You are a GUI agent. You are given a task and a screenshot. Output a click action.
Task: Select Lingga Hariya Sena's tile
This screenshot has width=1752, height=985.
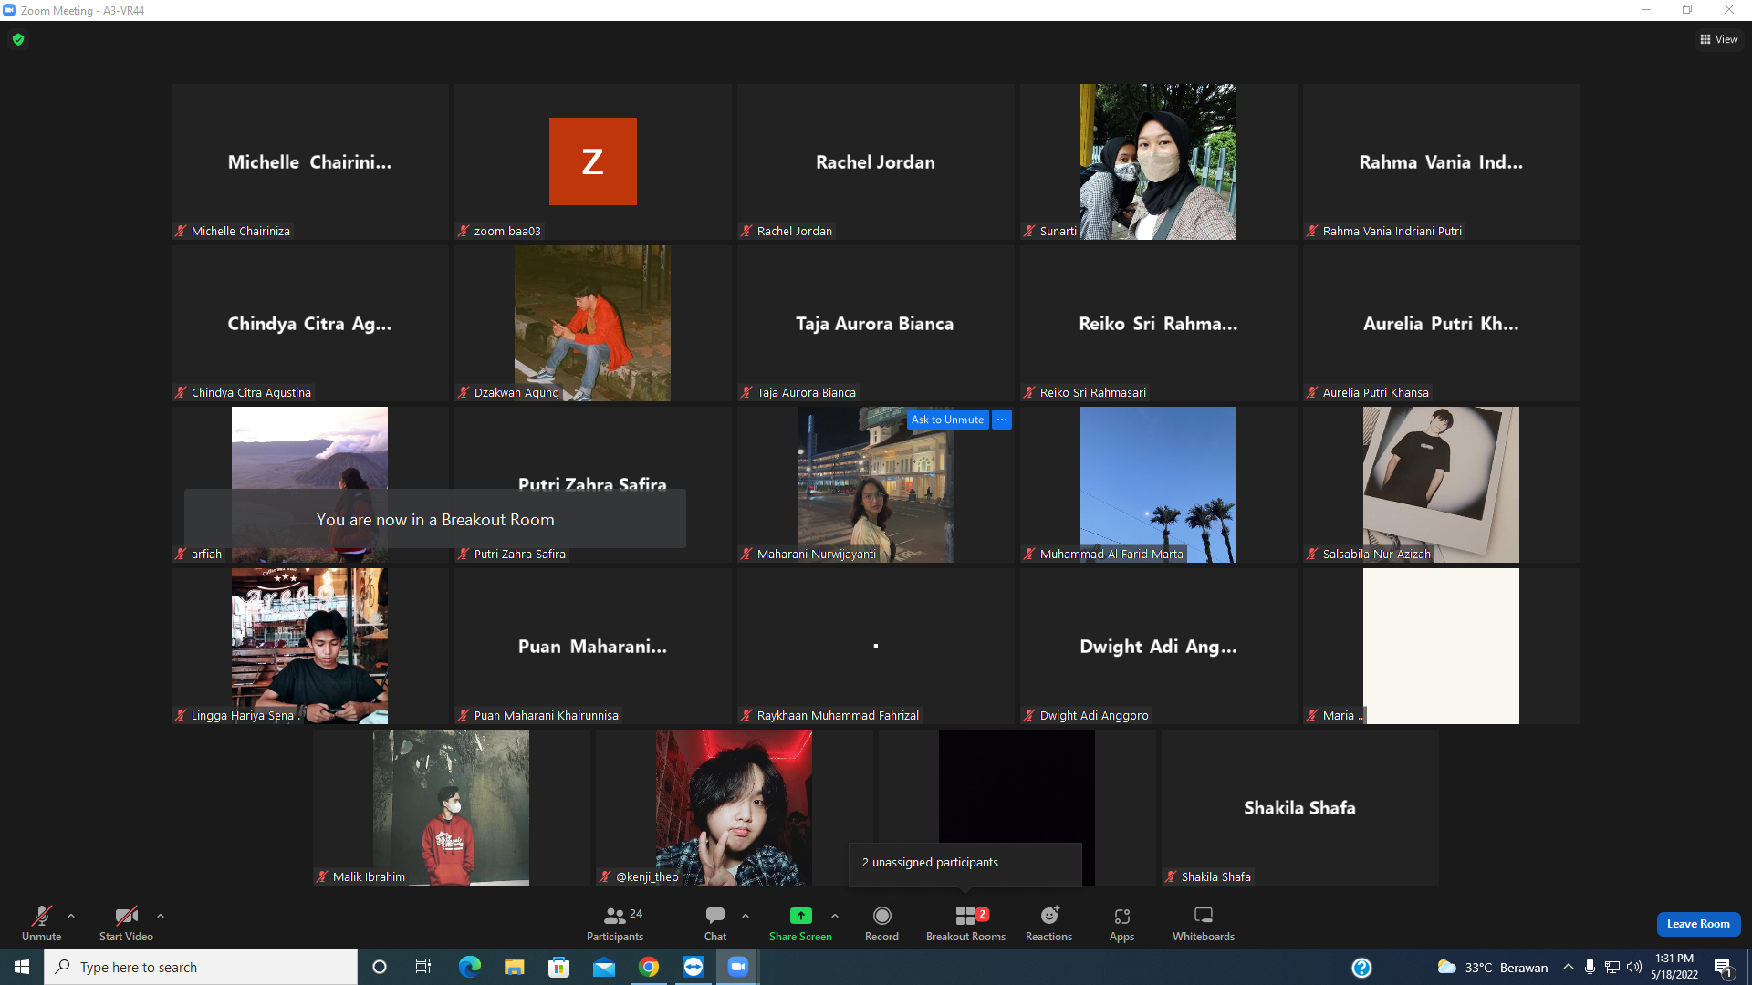(310, 646)
